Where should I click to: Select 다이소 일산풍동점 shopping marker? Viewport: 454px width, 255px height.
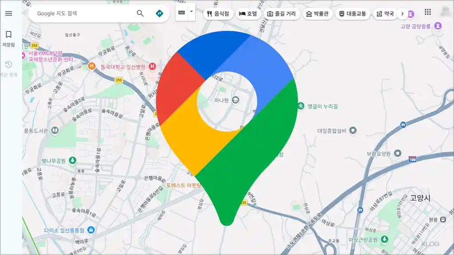pyautogui.click(x=91, y=230)
